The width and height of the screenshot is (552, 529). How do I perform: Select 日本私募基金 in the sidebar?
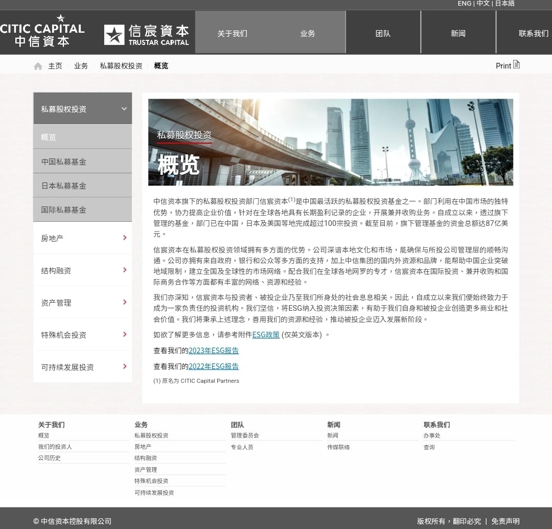pos(83,186)
